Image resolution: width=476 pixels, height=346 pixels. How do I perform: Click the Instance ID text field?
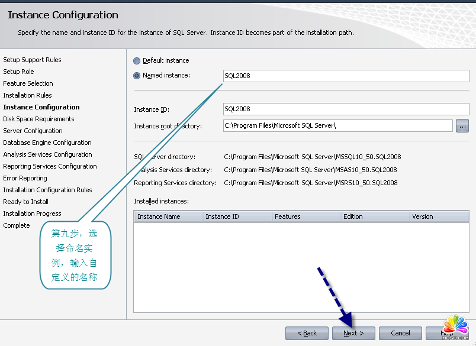[x=346, y=109]
